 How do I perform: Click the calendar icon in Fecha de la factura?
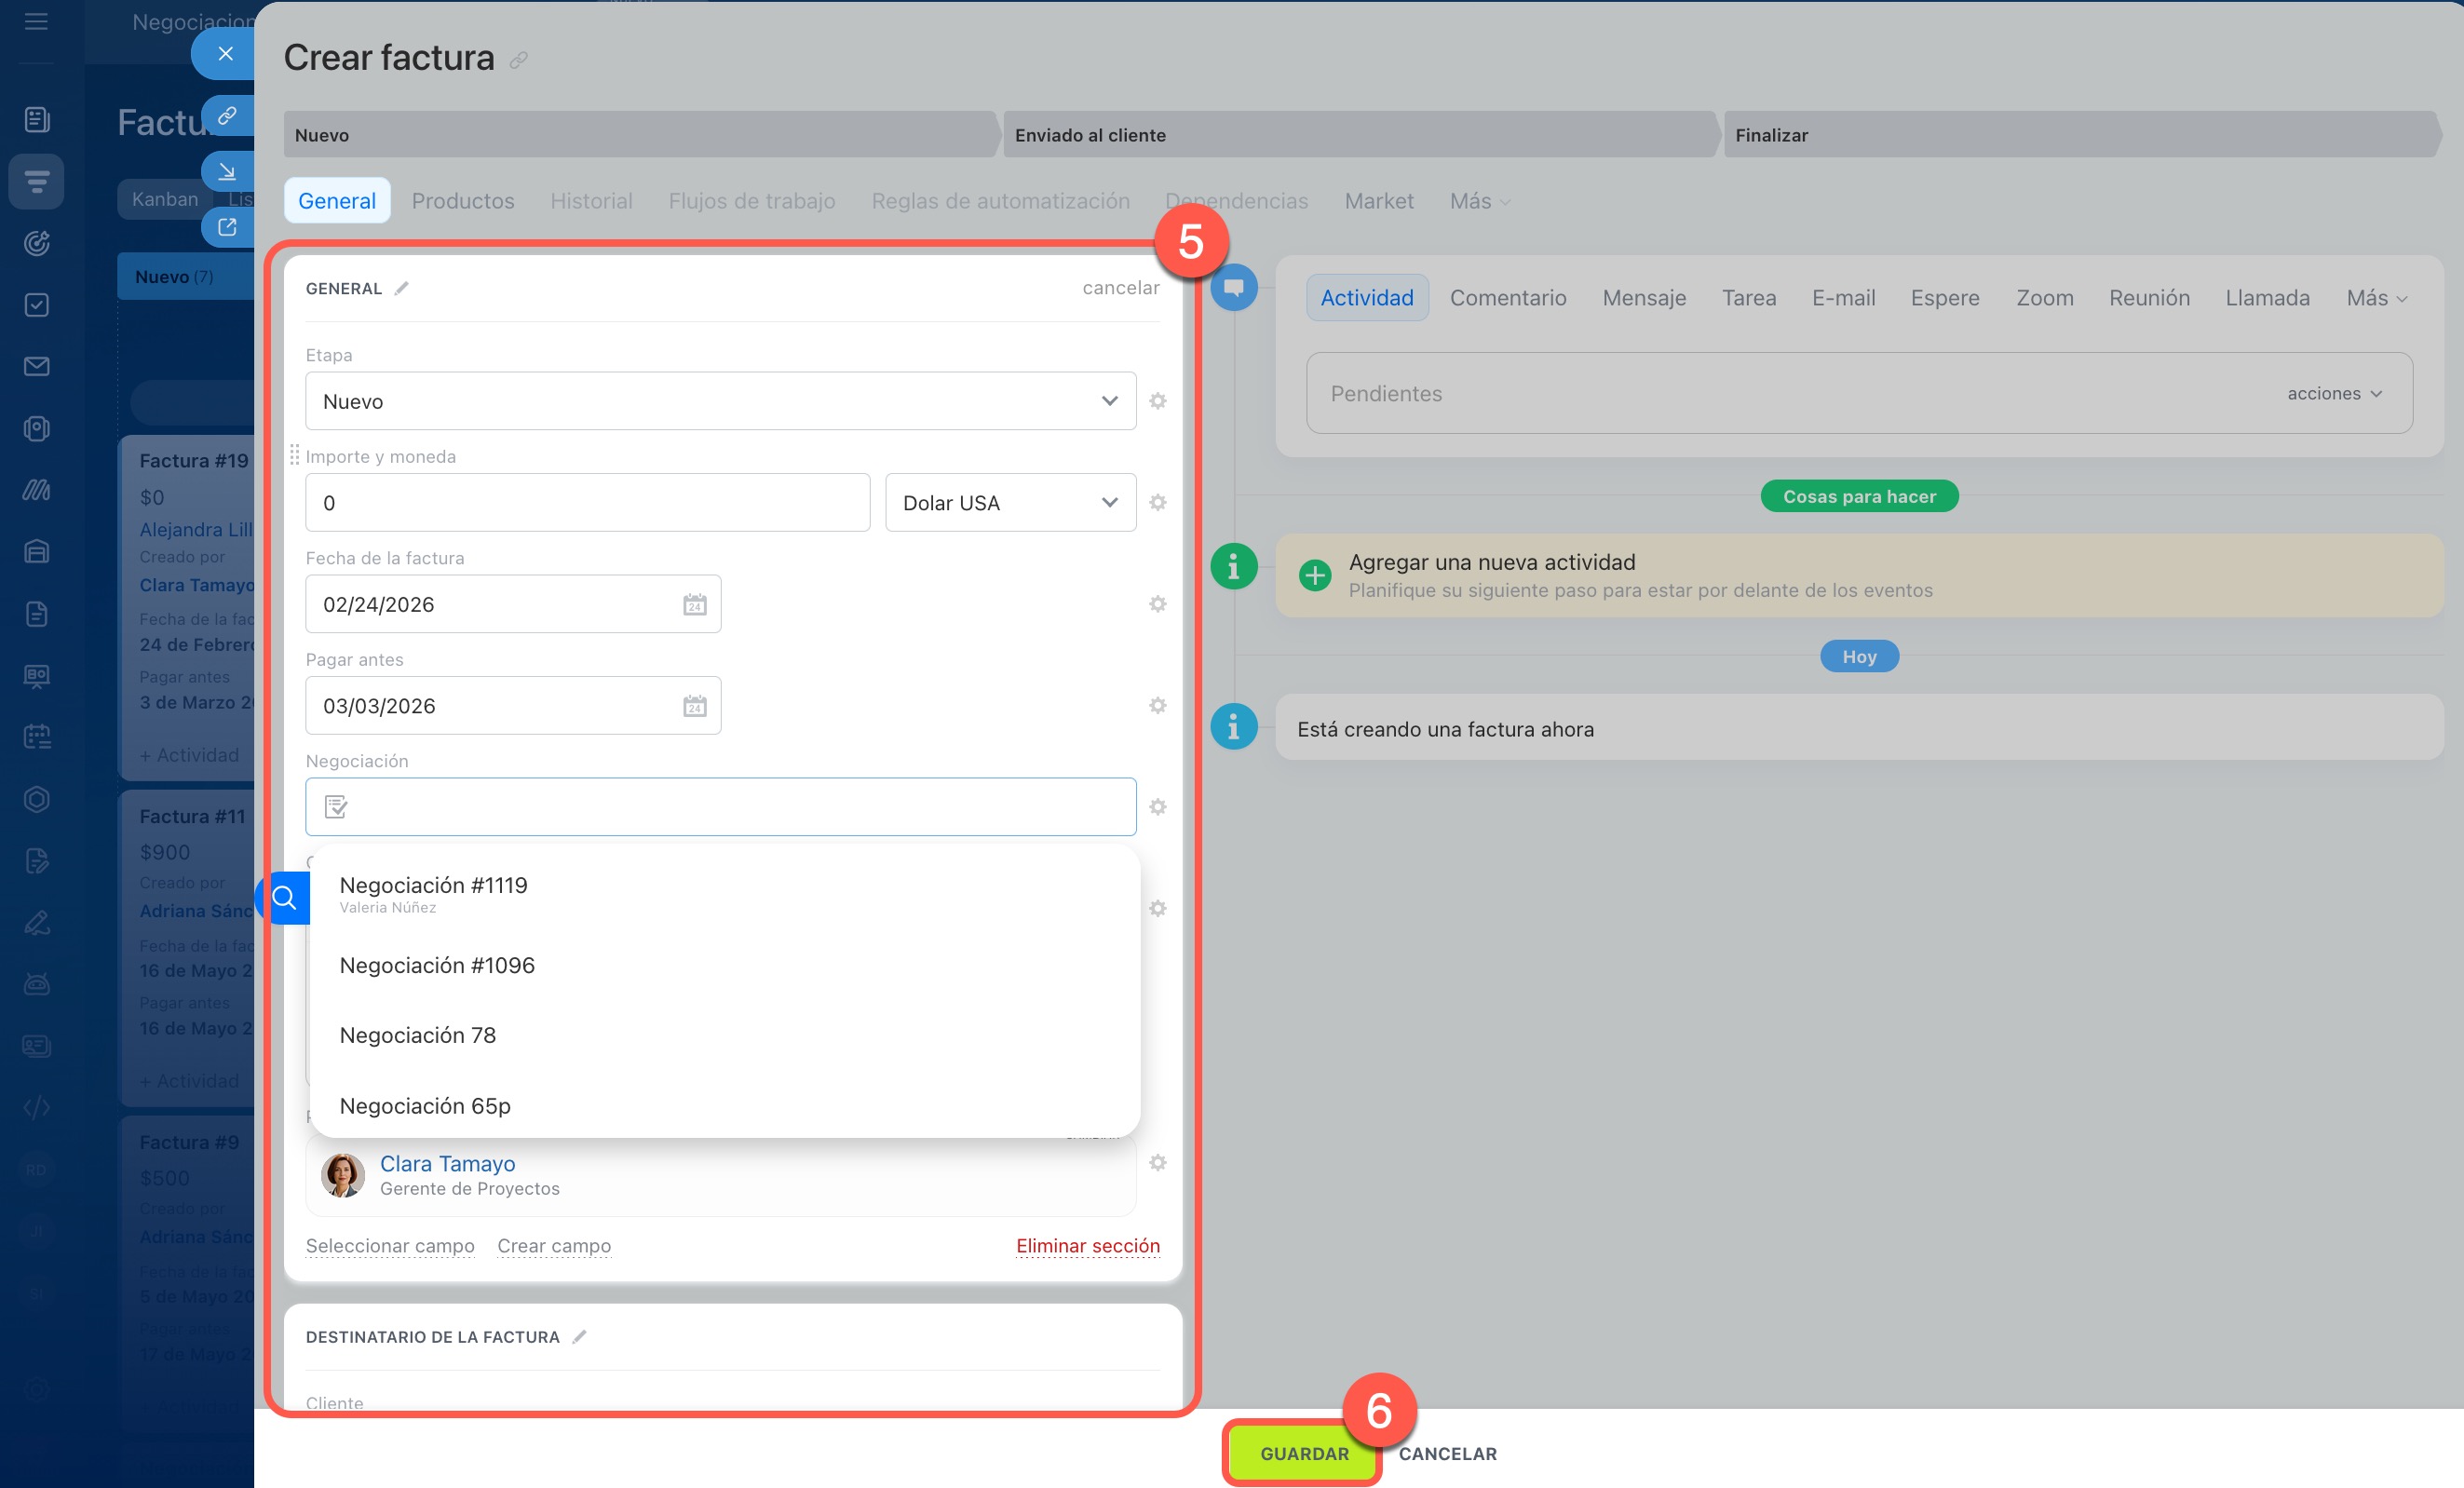[694, 605]
